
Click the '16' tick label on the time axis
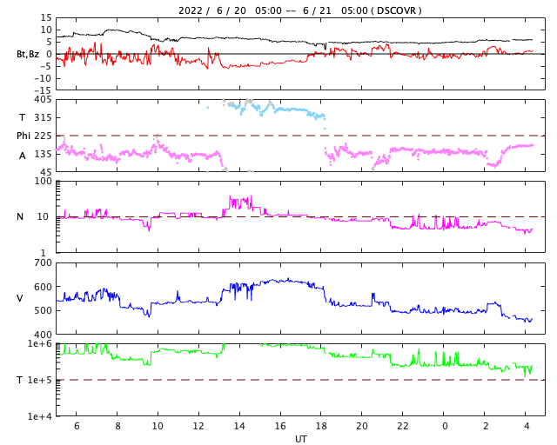280,426
